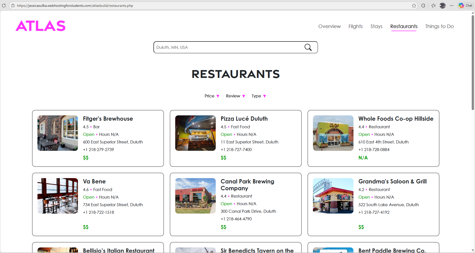Click Grandma's Saloon & Grill title
The image size is (475, 253).
(392, 181)
